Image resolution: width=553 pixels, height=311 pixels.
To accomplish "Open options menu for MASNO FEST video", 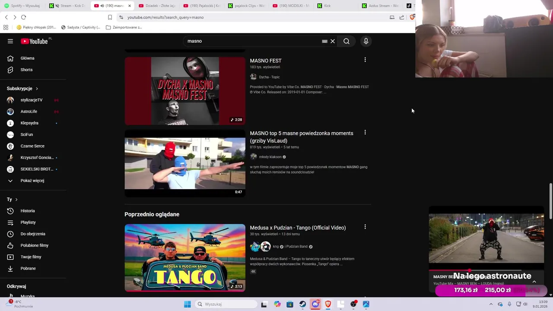I will click(365, 60).
